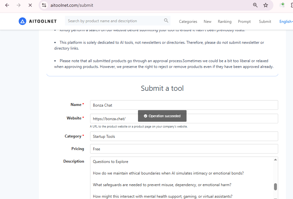Open the Categories menu item
This screenshot has width=293, height=199.
coord(188,22)
